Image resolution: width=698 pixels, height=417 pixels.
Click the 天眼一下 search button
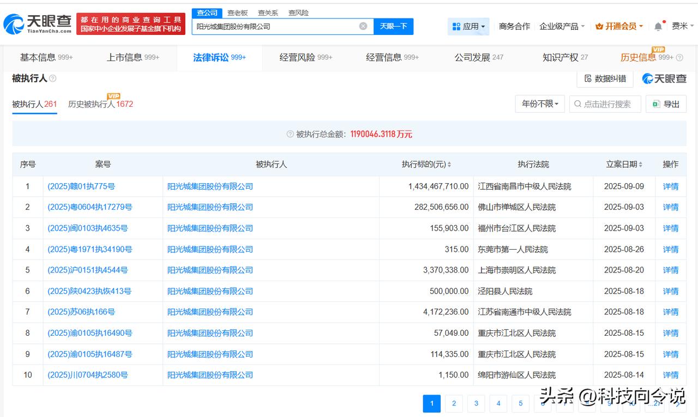pyautogui.click(x=393, y=26)
